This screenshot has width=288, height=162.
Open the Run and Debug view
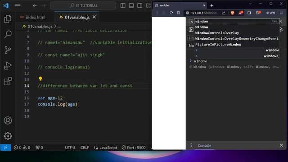[x=8, y=66]
